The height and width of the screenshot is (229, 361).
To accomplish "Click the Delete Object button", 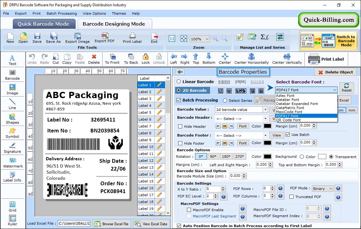I will coord(335,72).
